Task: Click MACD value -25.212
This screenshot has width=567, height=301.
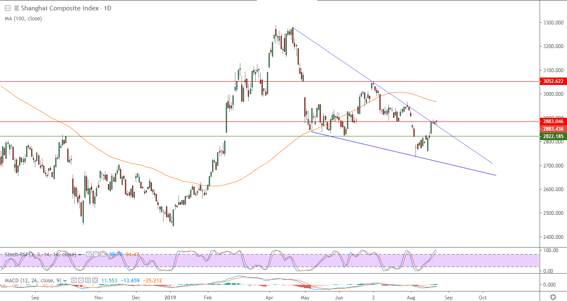Action: [153, 281]
